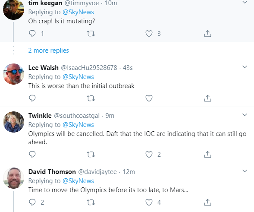Open David Thomson's profile name

point(52,172)
